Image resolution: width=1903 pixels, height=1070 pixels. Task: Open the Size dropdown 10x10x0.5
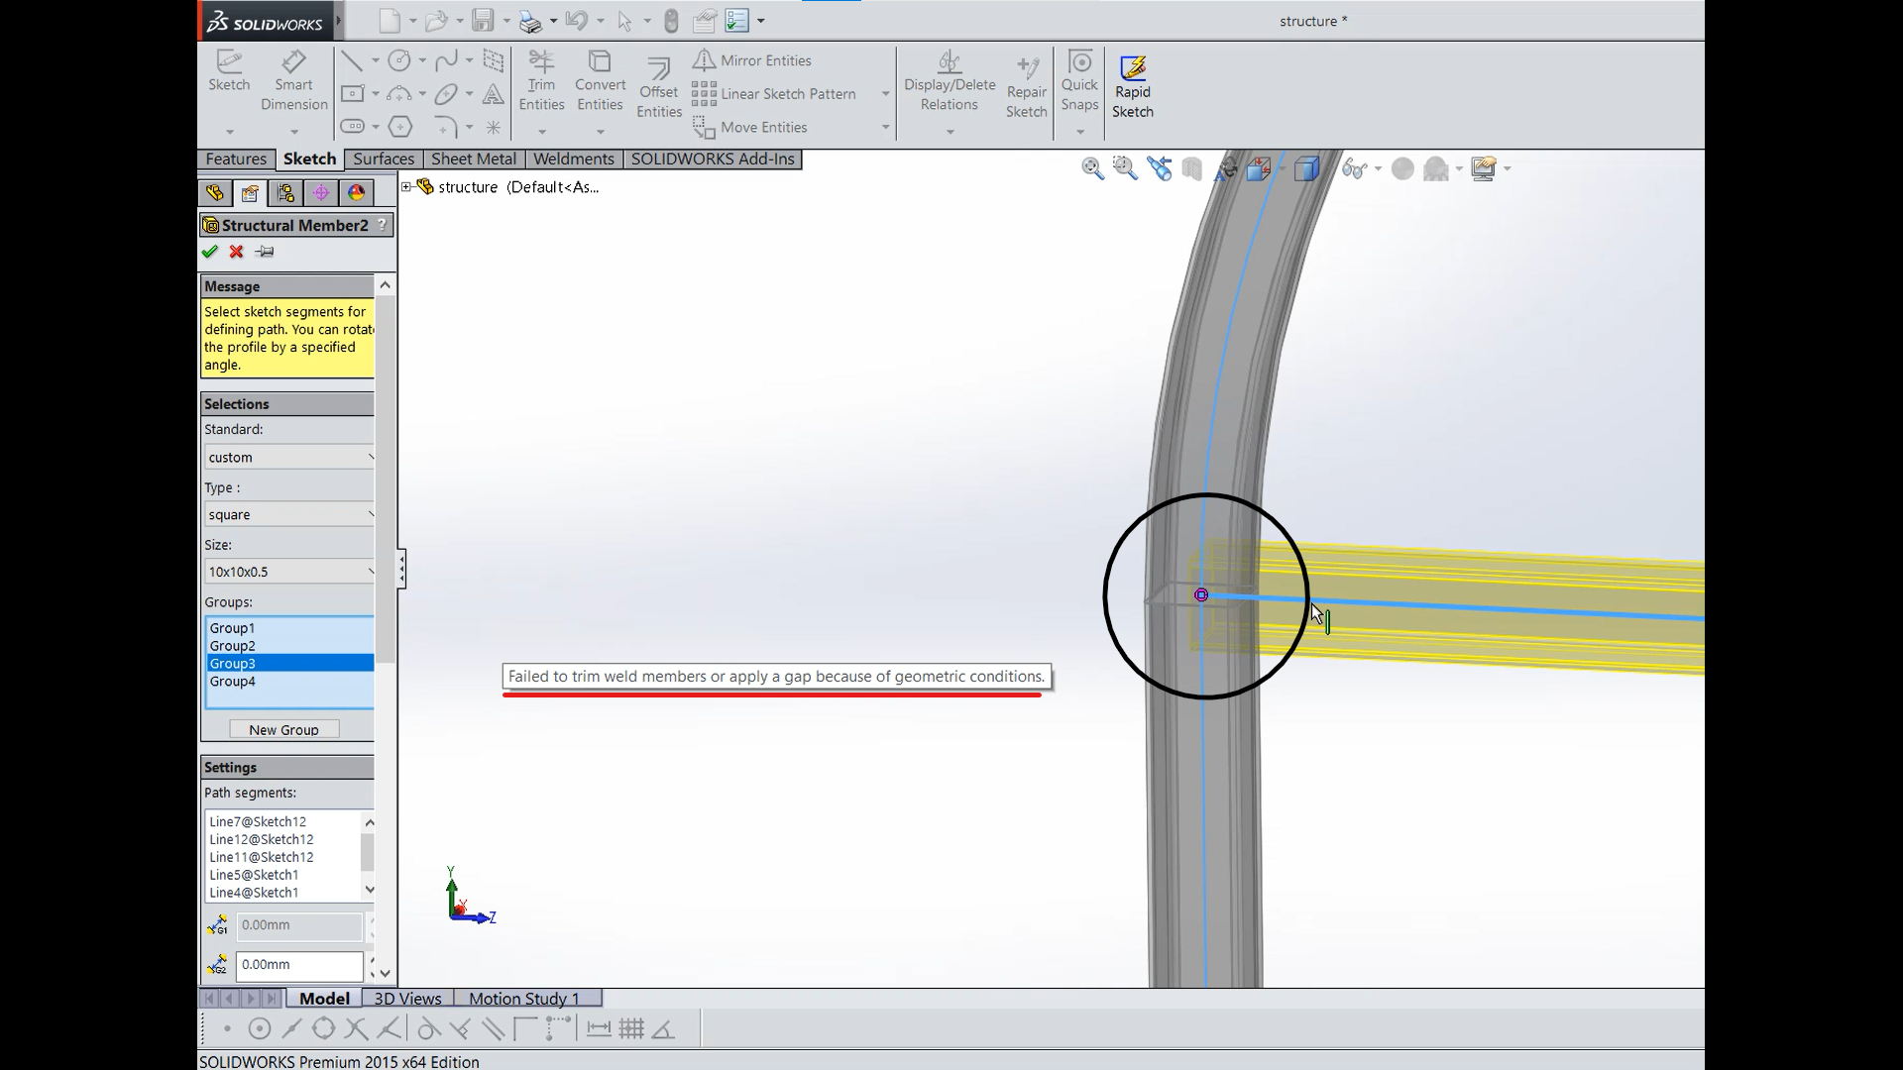click(289, 572)
